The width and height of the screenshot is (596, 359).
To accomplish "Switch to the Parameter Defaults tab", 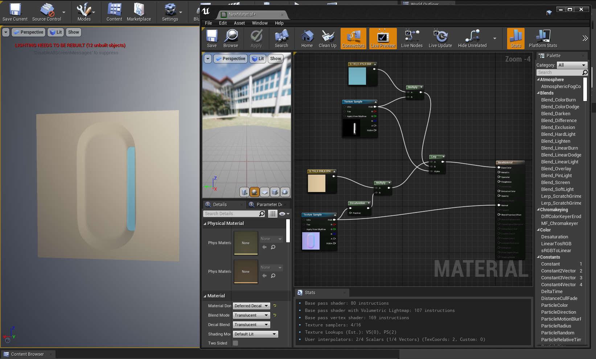I will [x=268, y=205].
